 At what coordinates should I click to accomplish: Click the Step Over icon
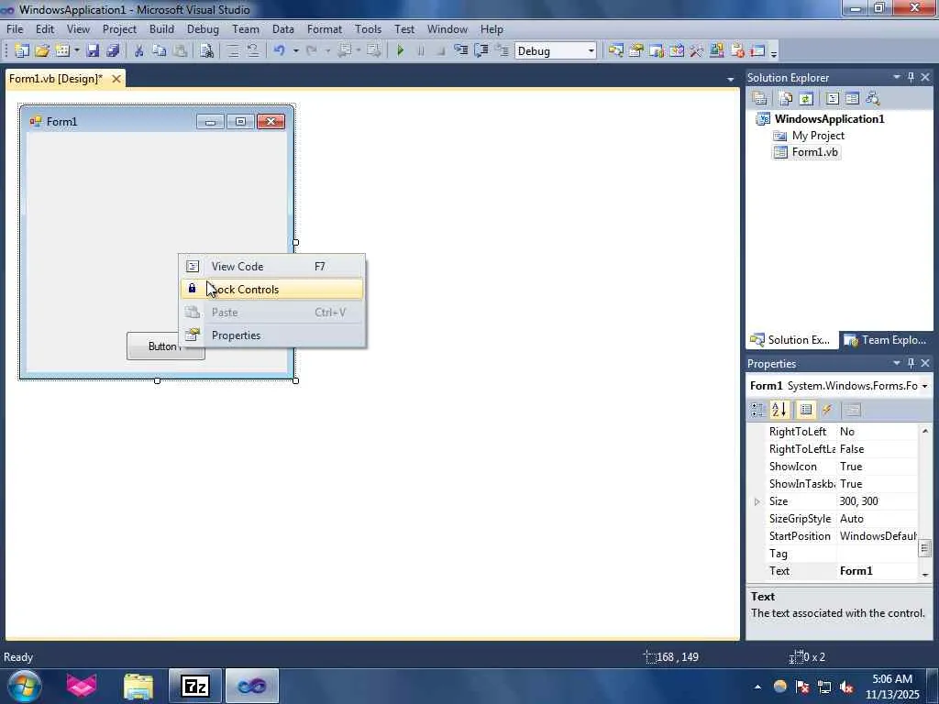pos(481,51)
